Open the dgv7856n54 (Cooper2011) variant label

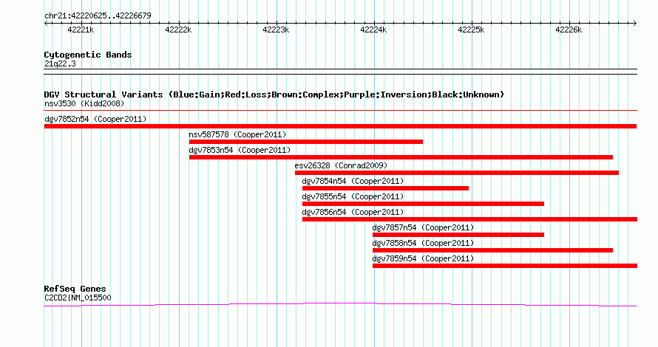tap(353, 212)
